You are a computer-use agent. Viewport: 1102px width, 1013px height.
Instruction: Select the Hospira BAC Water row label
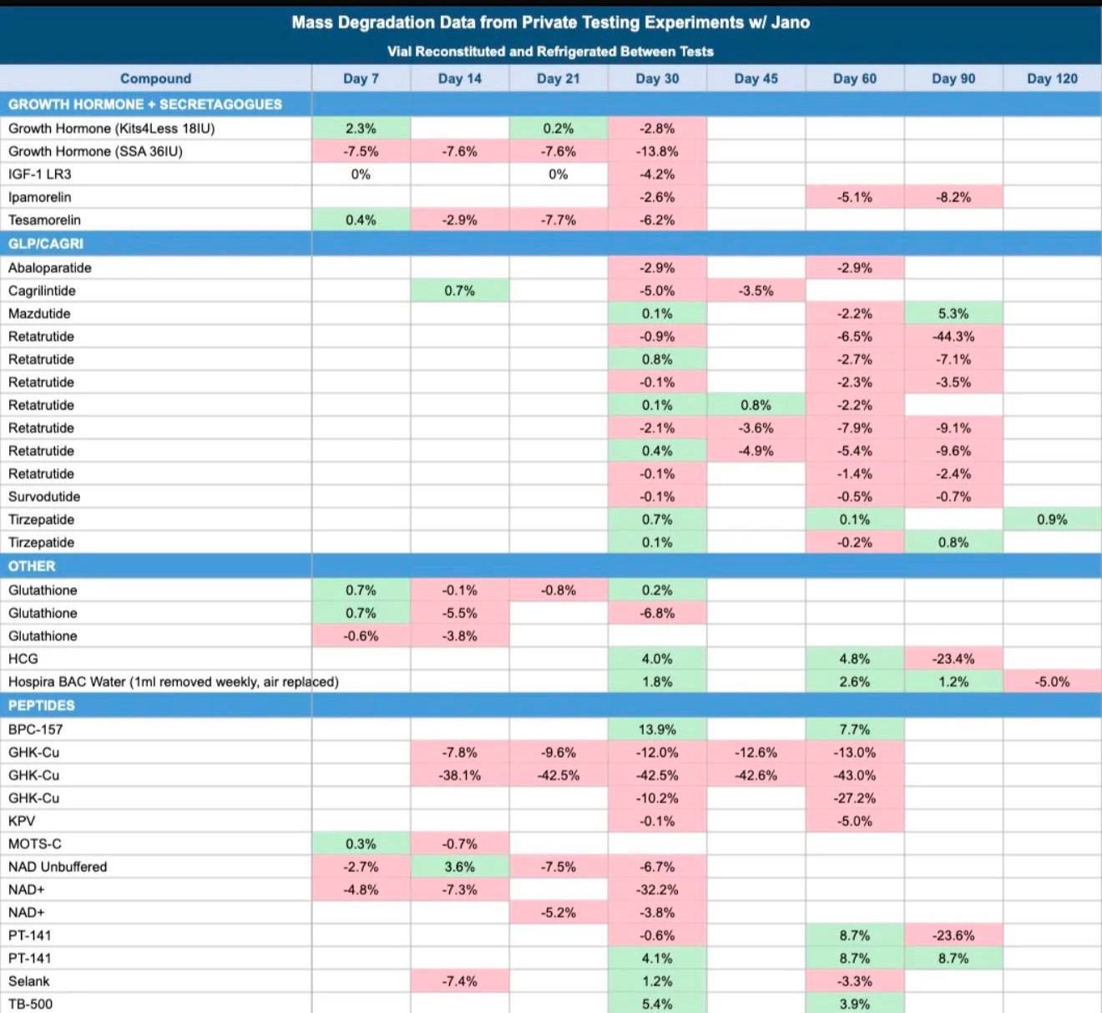[174, 682]
